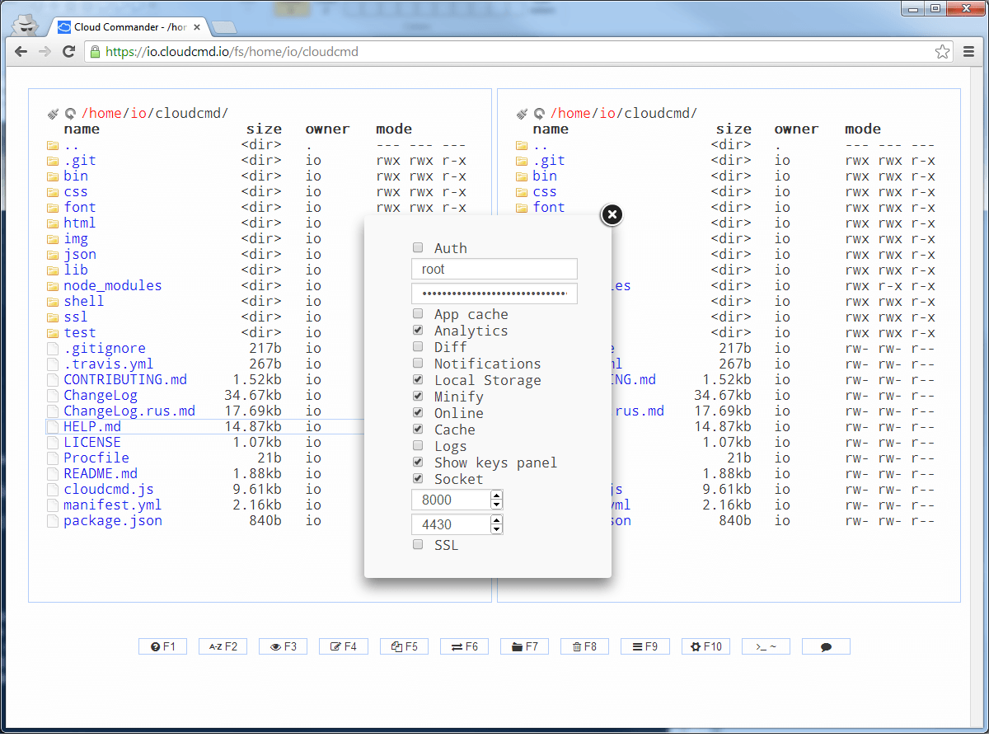
Task: Copy files with the F5 copy icon
Action: 404,646
